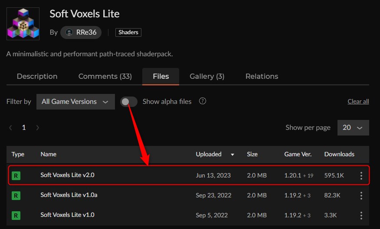Open RRe36 author profile
The image size is (380, 229).
click(x=81, y=32)
